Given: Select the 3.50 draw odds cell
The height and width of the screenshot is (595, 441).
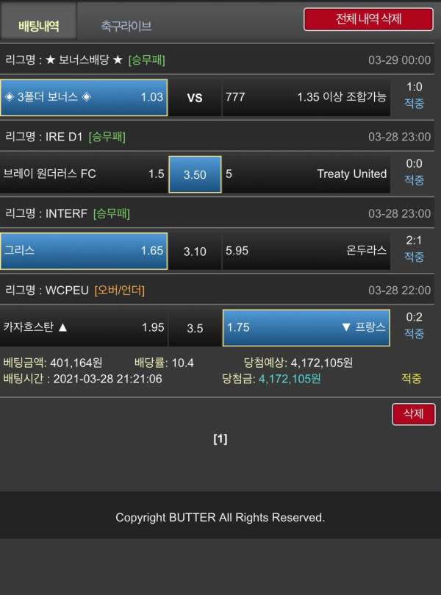Looking at the screenshot, I should coord(195,174).
